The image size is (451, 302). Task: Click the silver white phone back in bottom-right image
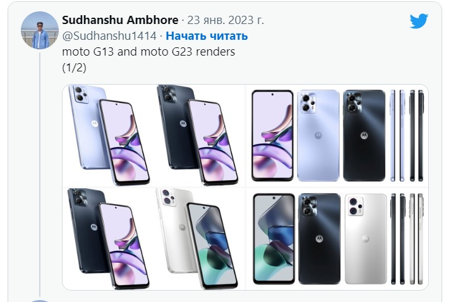coord(366,239)
